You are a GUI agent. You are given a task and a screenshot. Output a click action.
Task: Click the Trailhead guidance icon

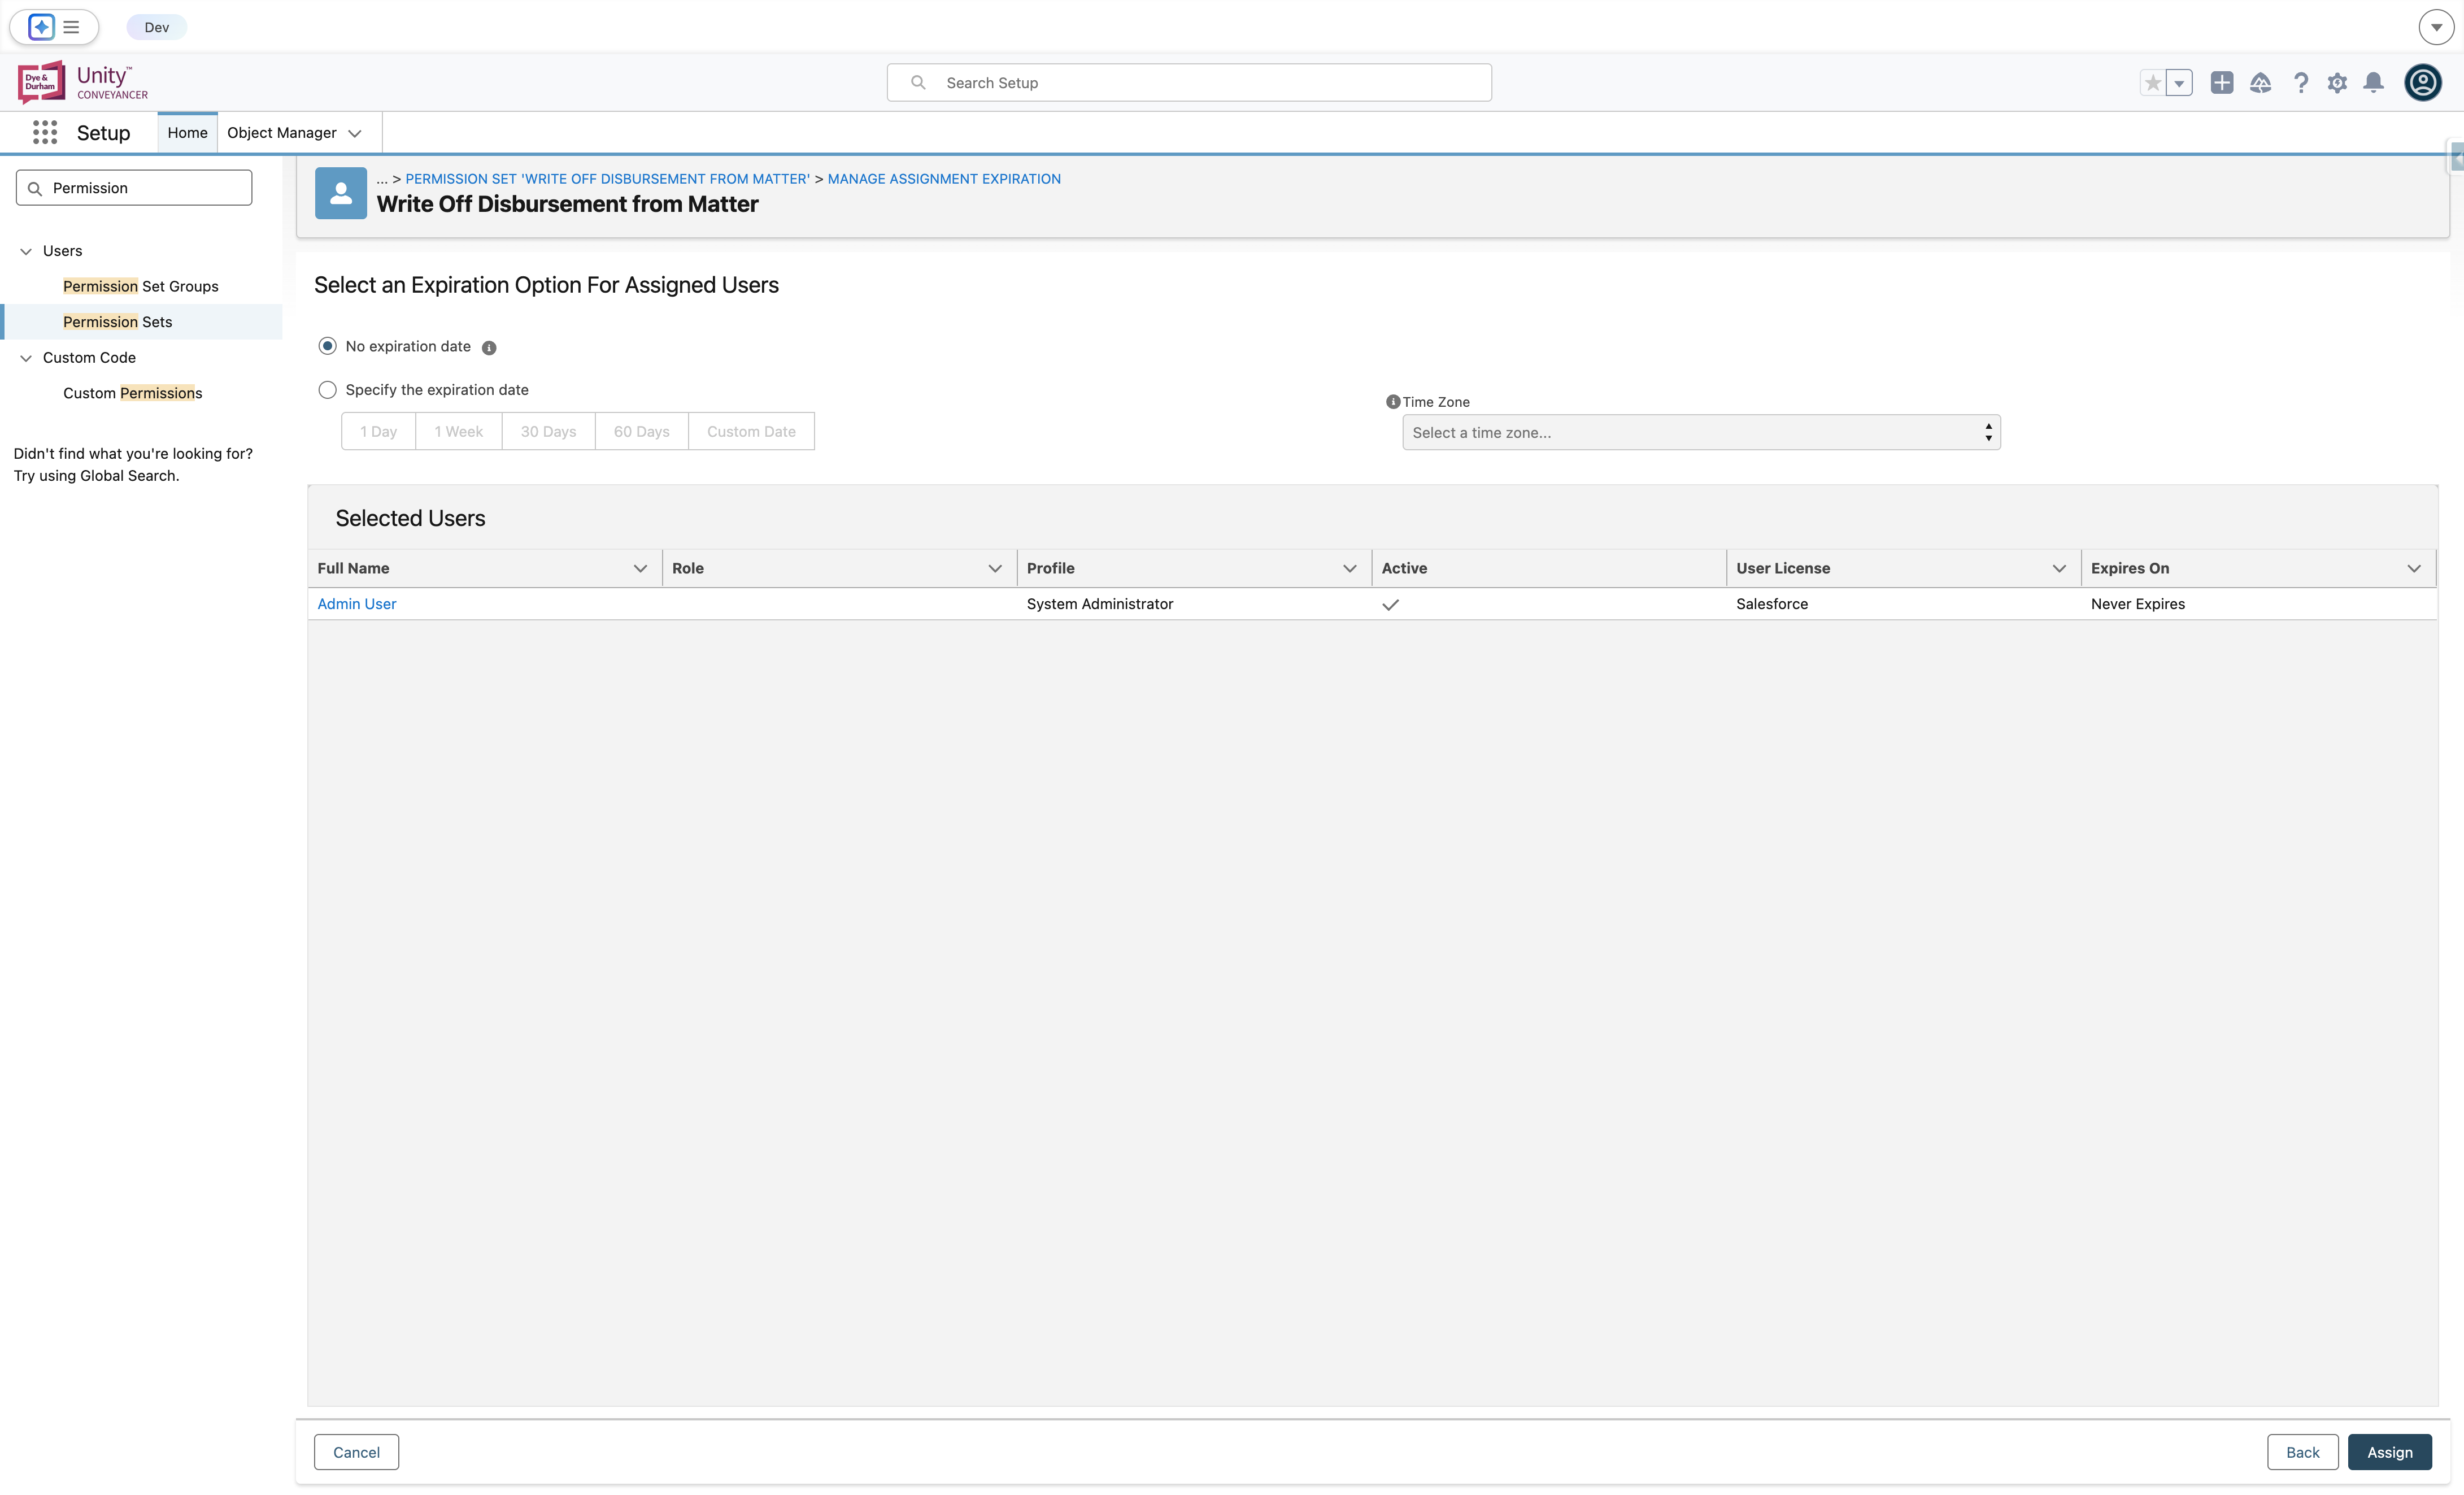[2260, 83]
